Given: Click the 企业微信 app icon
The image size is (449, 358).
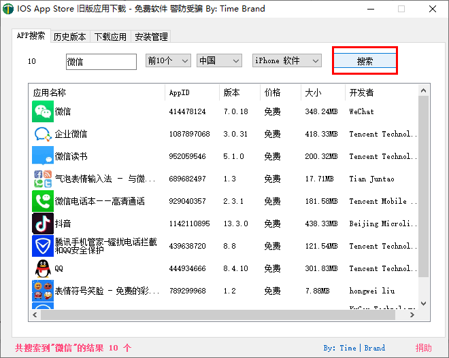Looking at the screenshot, I should [43, 134].
